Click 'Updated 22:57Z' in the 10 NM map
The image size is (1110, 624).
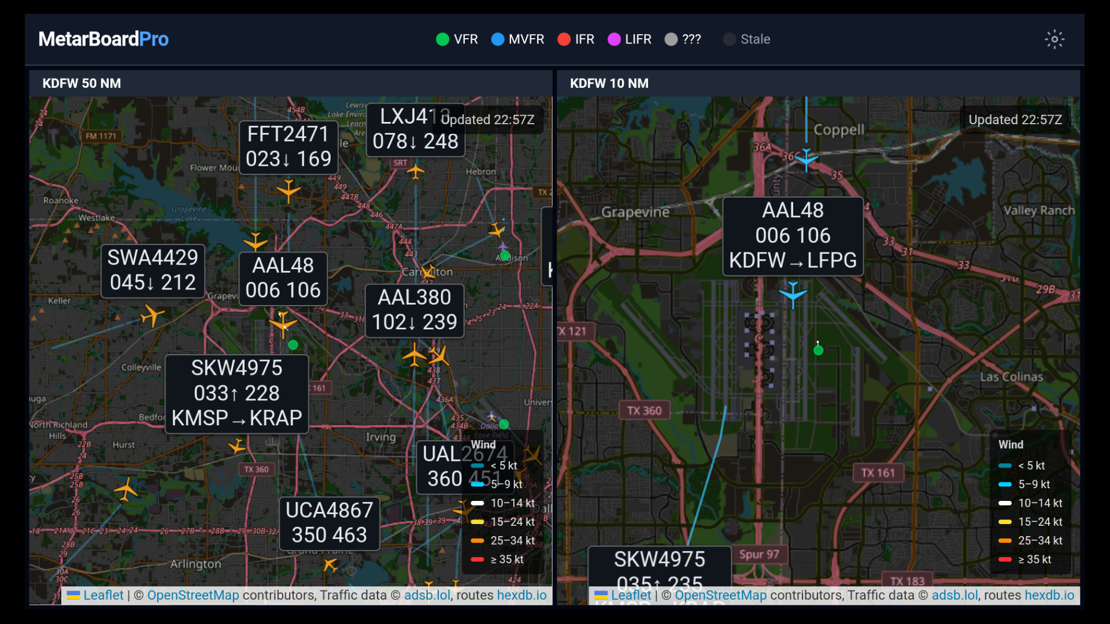click(1015, 120)
